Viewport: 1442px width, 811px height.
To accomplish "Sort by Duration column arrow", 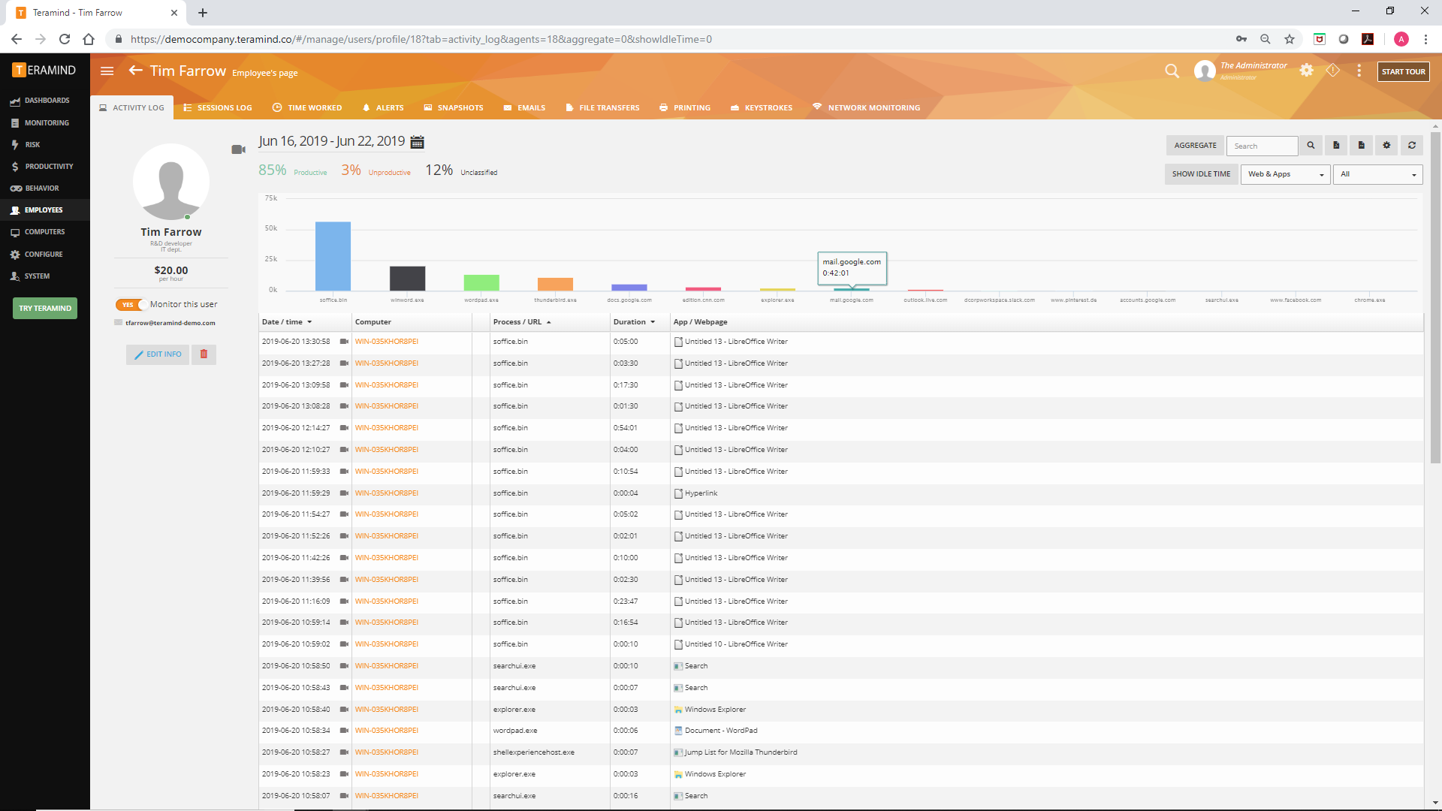I will (x=653, y=322).
